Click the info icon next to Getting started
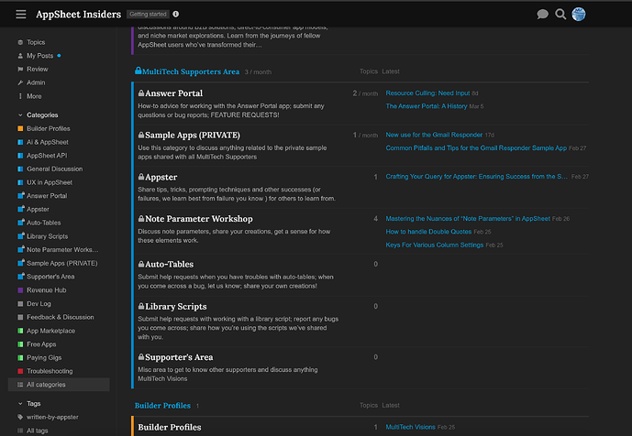Viewport: 632px width, 436px height. tap(176, 14)
